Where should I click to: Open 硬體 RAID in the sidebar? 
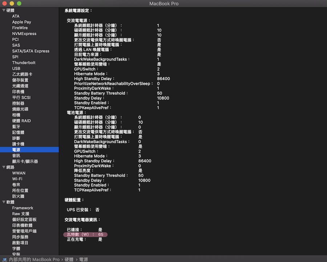click(21, 121)
